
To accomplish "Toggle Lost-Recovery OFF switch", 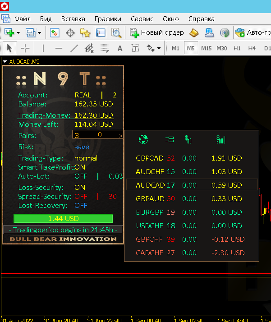I will 81,206.
